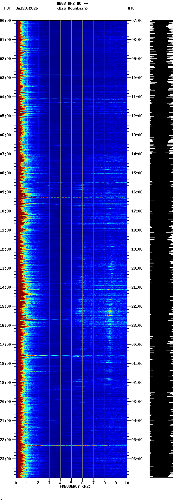Click the '14:00' PDT time label
Viewport: 175px width, 503px height.
[5, 287]
